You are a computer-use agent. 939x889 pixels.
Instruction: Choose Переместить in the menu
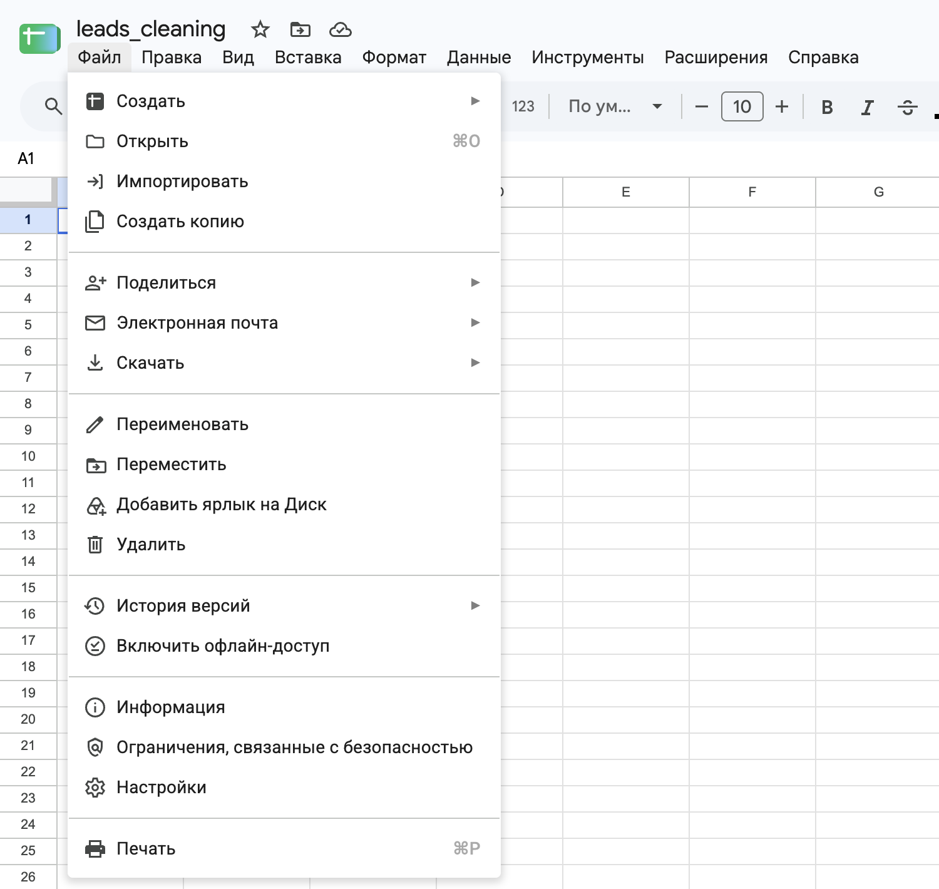[284, 465]
